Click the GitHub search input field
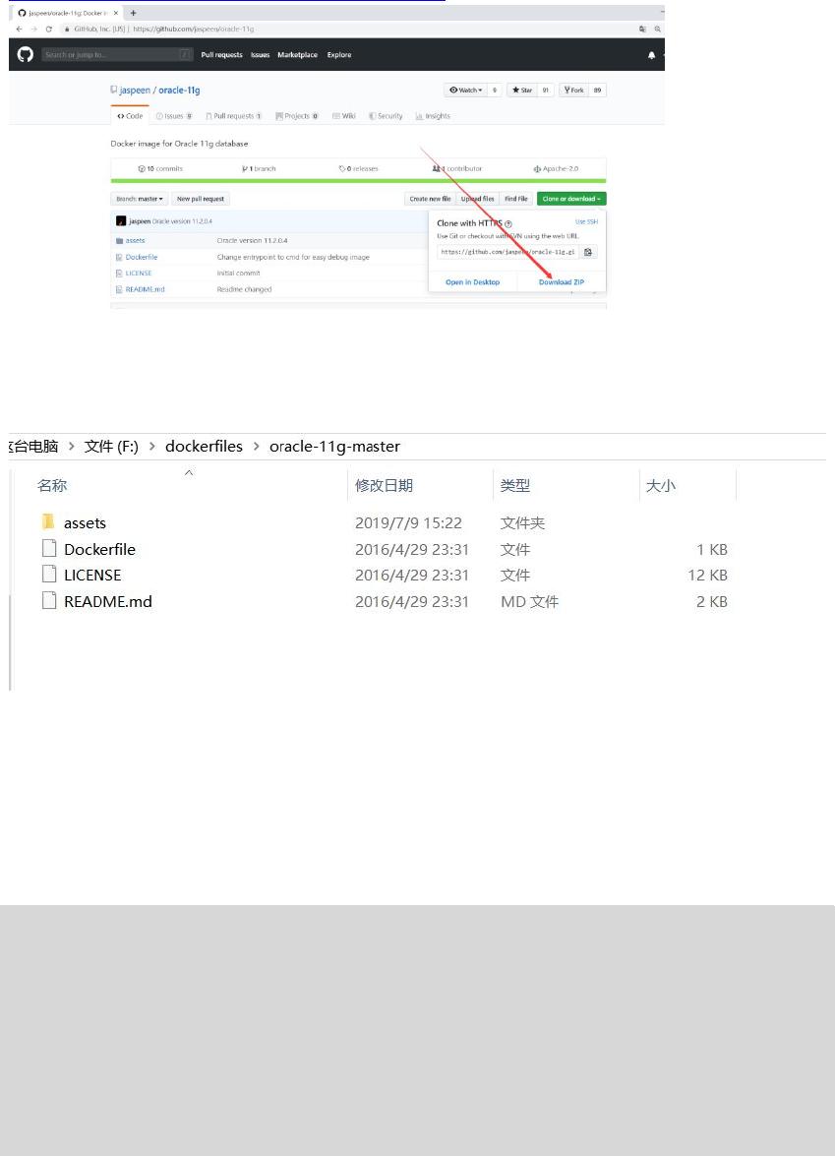The height and width of the screenshot is (1156, 835). [117, 54]
